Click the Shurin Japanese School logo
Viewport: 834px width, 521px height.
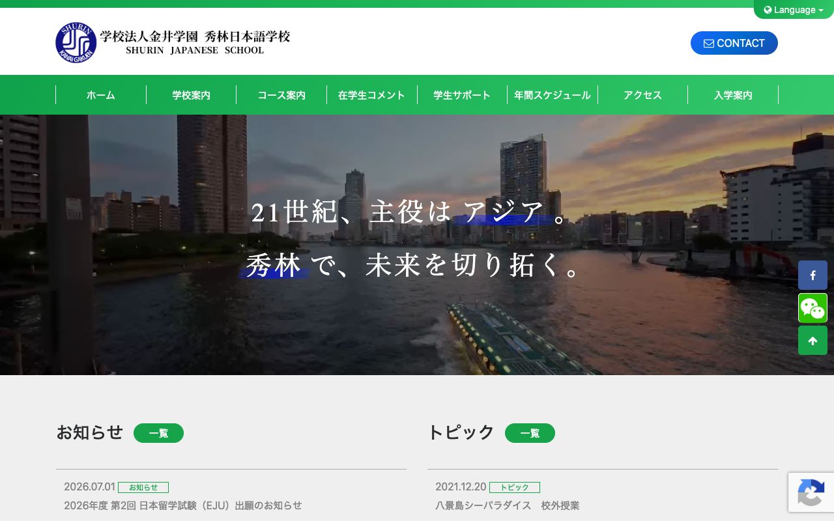click(x=173, y=42)
